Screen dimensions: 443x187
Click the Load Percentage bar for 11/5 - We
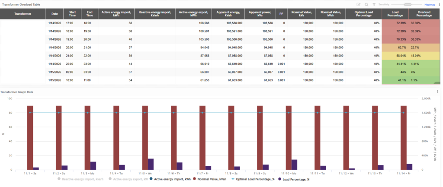(x=151, y=164)
